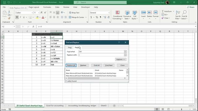Click Align Right icon

pos(58,17)
